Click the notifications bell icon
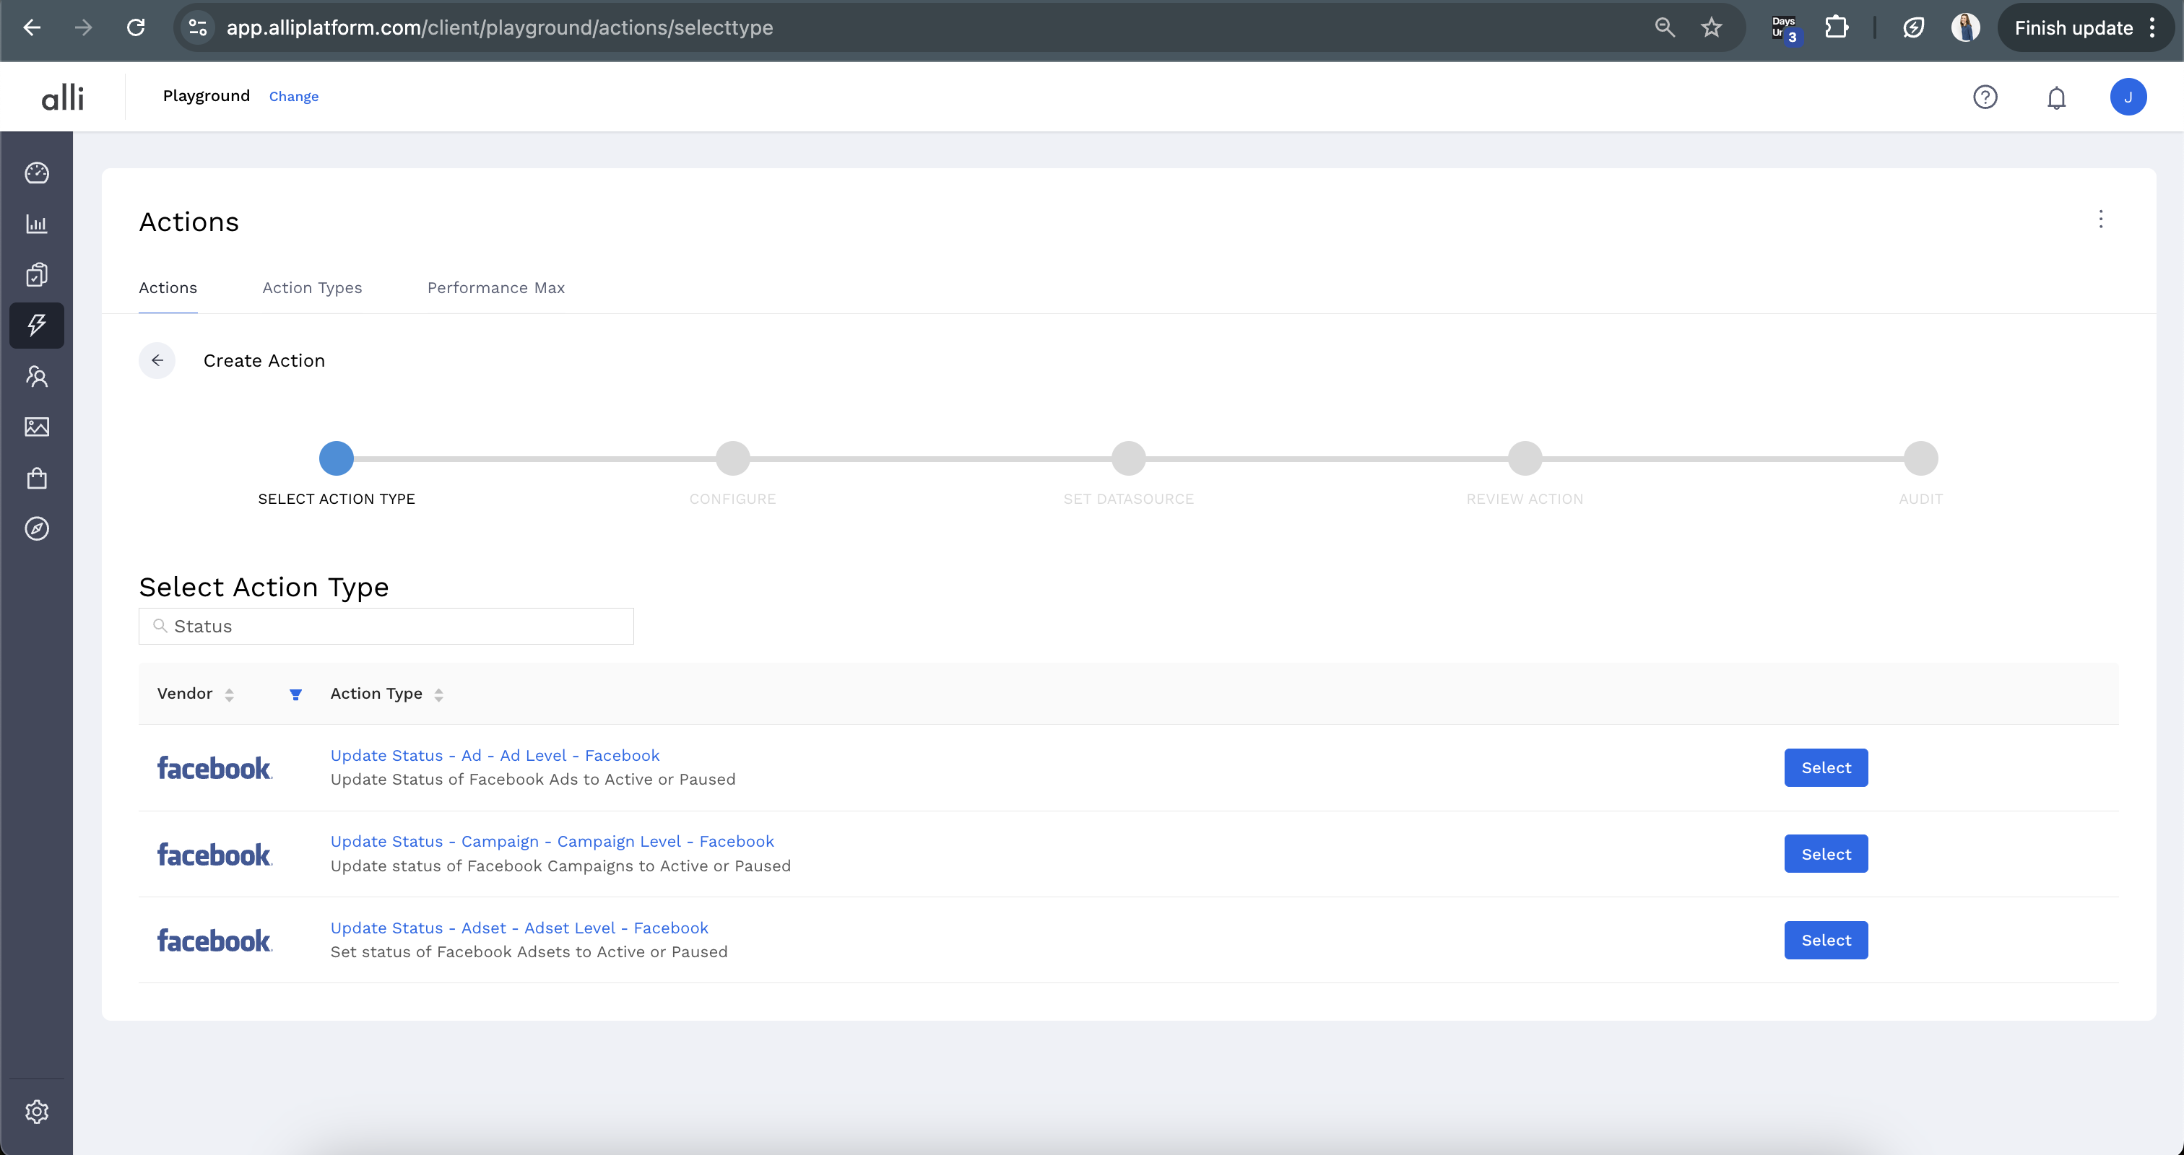2184x1155 pixels. [2056, 97]
